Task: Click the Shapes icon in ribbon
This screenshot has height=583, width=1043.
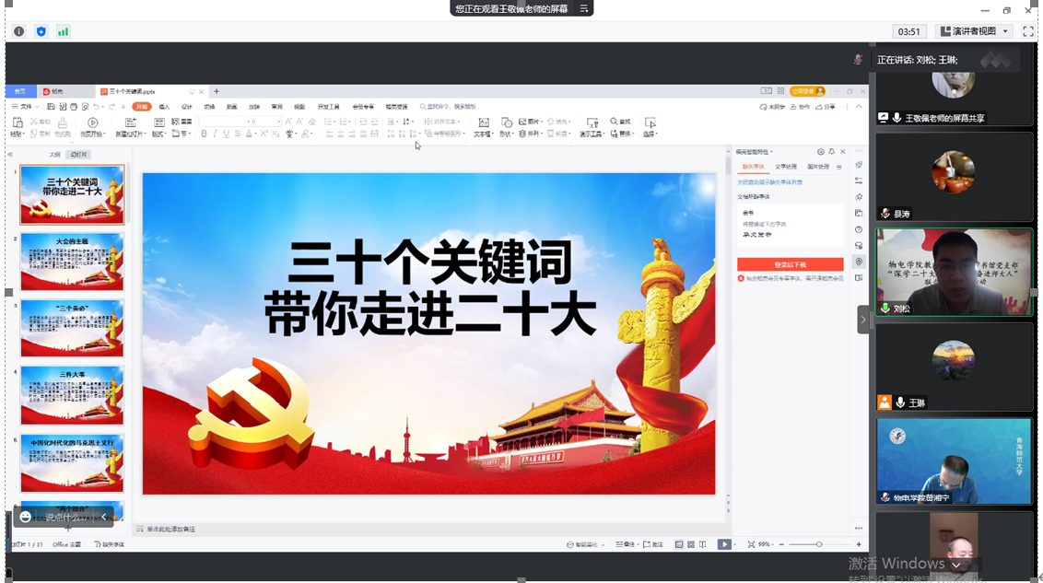Action: coord(506,122)
